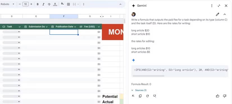Image resolution: width=232 pixels, height=104 pixels.
Task: Click the blue Gemini response sparkle icon
Action: (x=134, y=60)
